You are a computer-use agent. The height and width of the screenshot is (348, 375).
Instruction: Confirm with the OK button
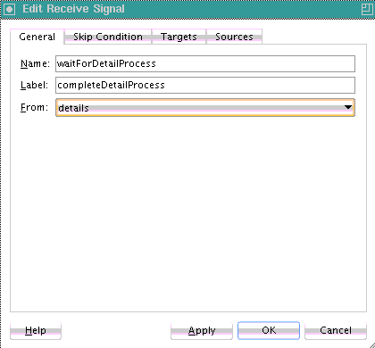coord(269,330)
